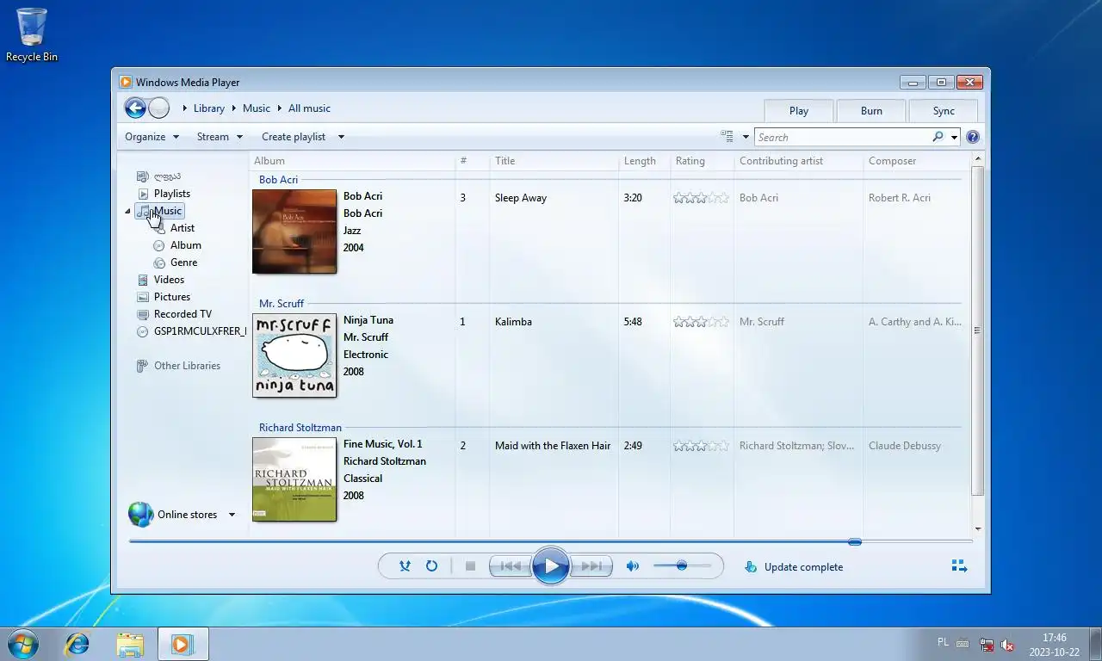Open Windows Explorer from the taskbar

coord(130,644)
